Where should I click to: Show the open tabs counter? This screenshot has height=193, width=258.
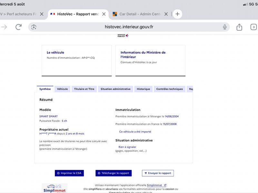253,27
